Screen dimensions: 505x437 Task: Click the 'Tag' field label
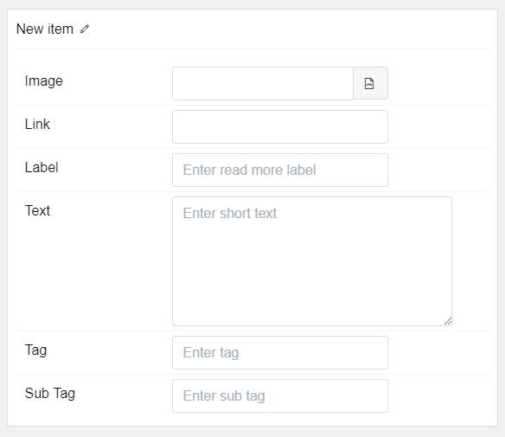[35, 350]
